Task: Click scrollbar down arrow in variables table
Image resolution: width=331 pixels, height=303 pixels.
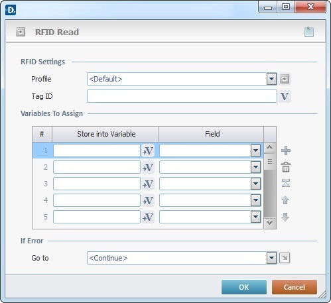Action: [269, 223]
